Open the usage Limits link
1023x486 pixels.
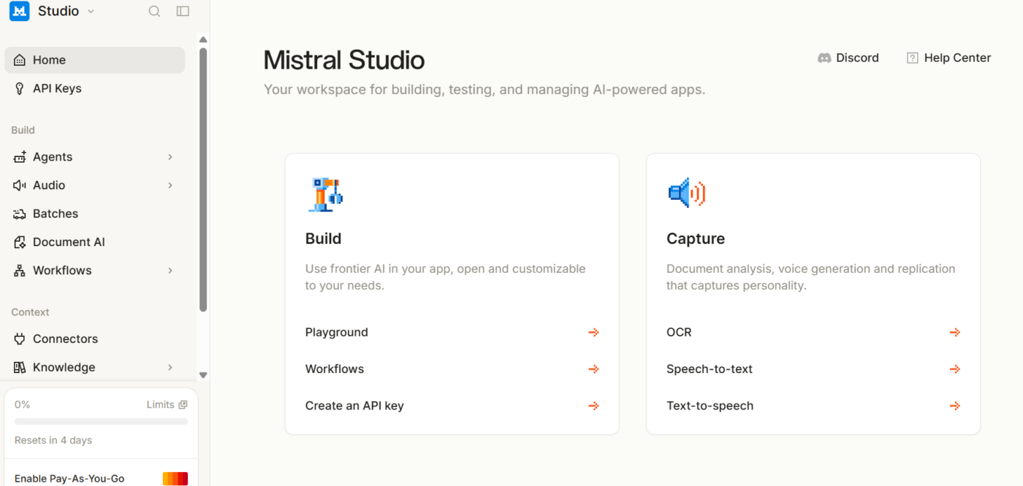point(167,404)
